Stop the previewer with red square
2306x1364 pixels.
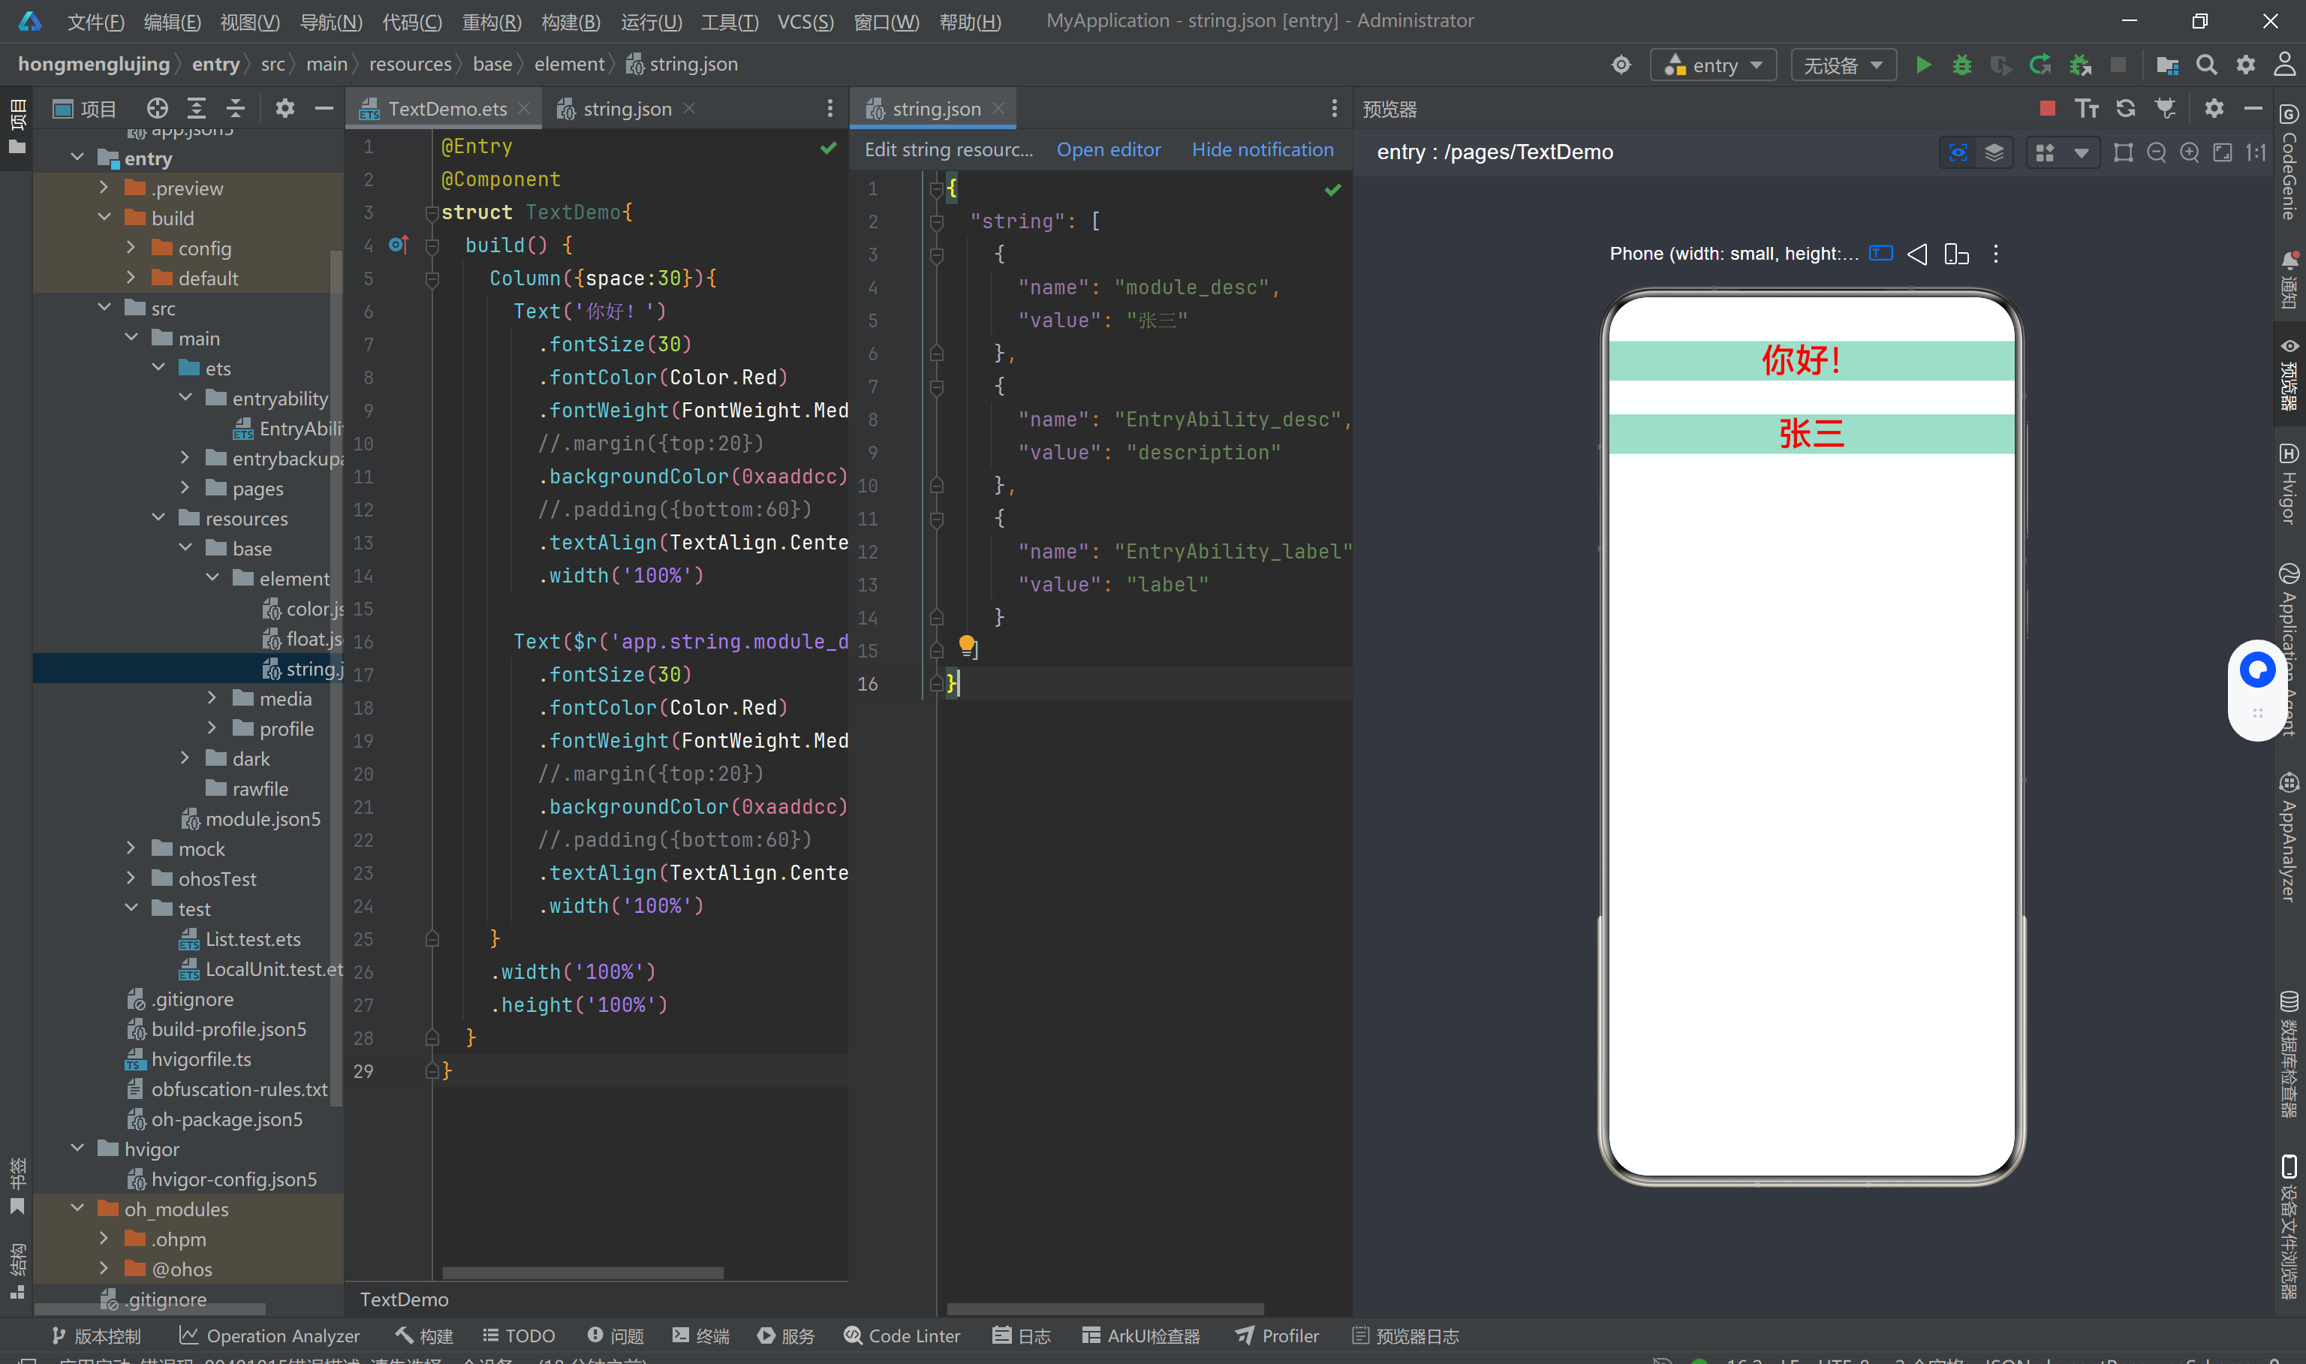click(x=2047, y=108)
